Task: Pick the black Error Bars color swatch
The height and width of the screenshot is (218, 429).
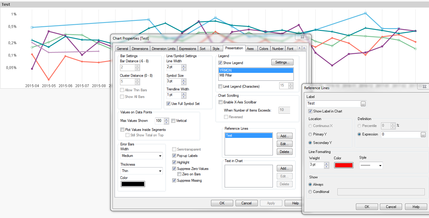Action: pyautogui.click(x=133, y=184)
